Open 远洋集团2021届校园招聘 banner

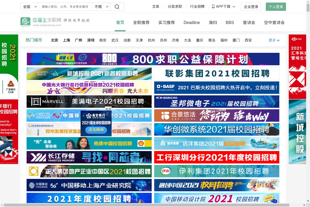point(217,143)
